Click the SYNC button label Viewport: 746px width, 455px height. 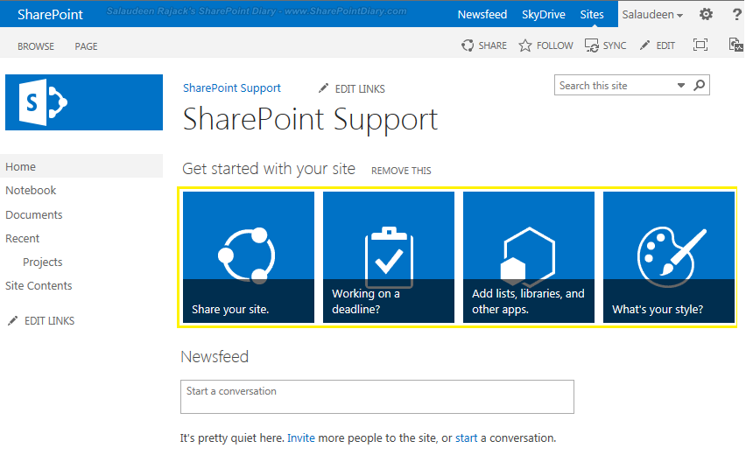coord(614,45)
